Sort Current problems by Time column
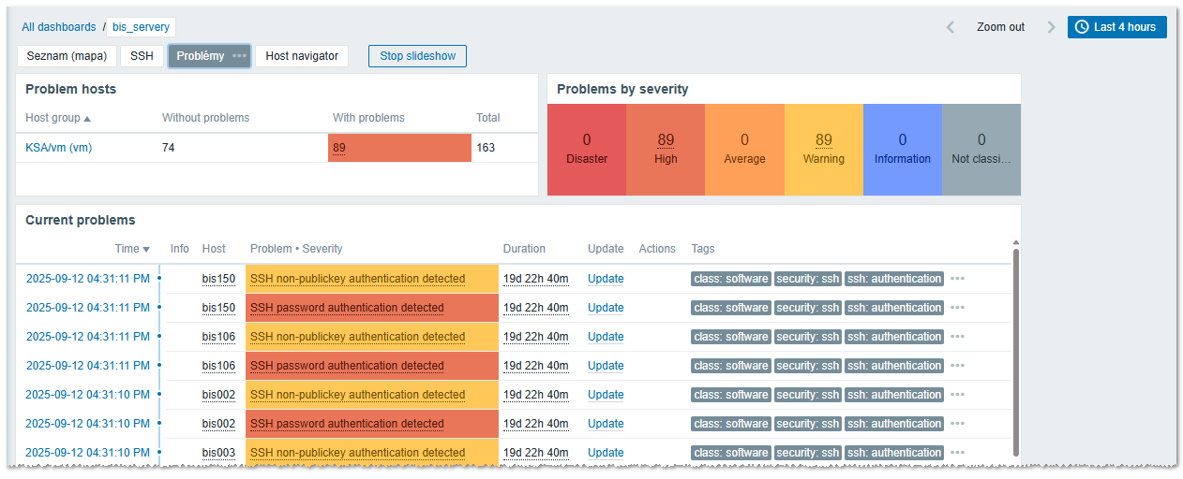This screenshot has width=1183, height=479. pyautogui.click(x=132, y=249)
